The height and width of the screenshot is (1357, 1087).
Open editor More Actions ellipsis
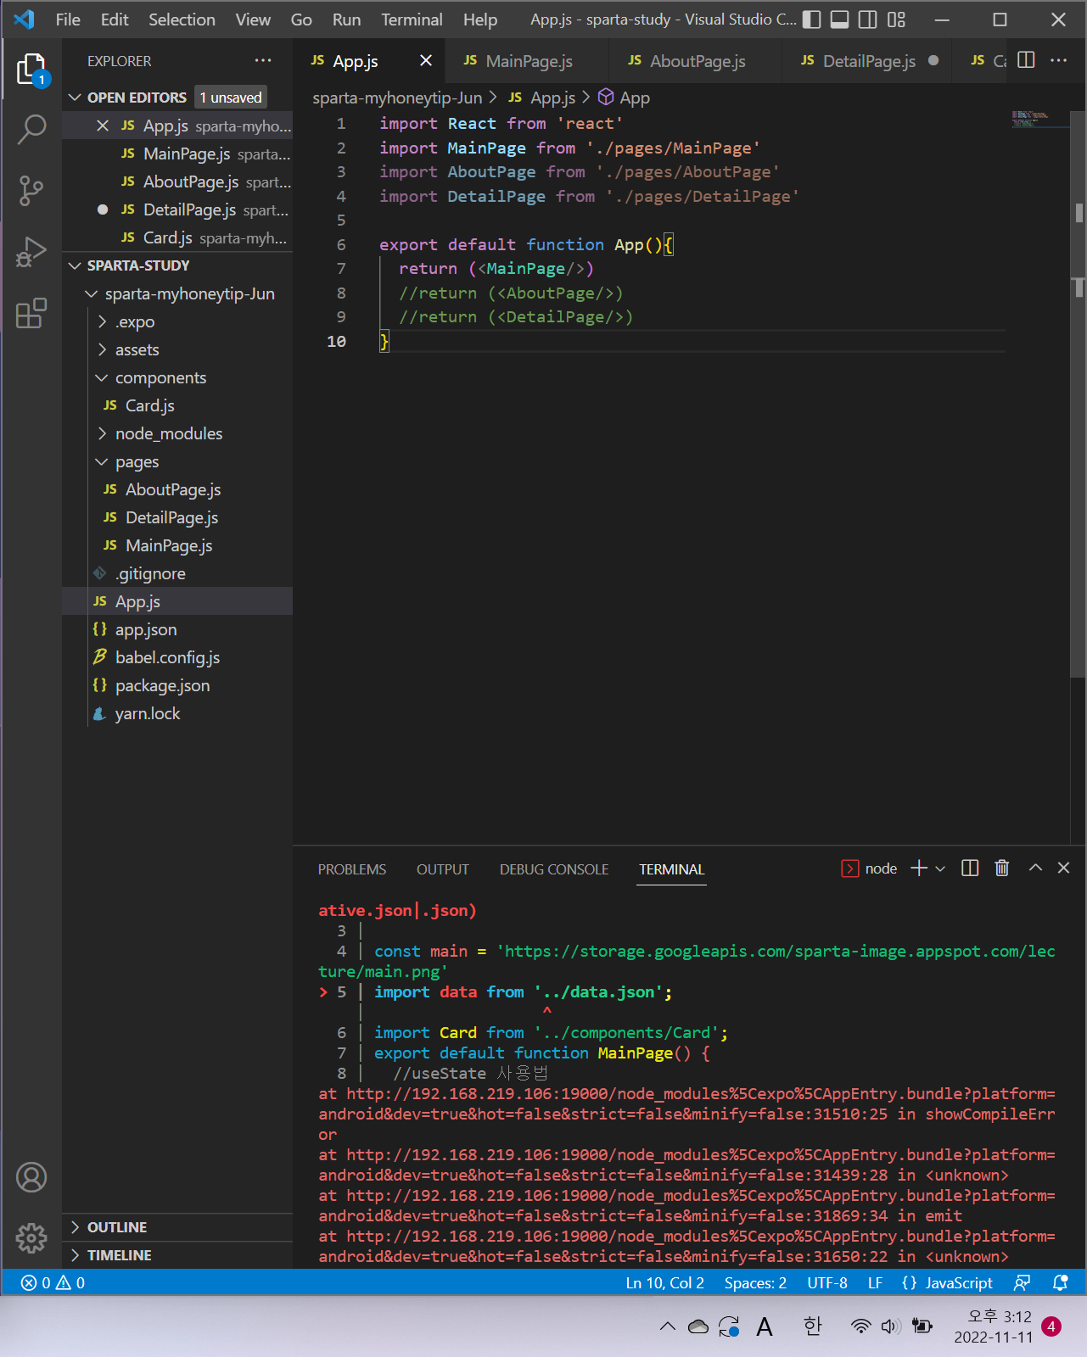(x=1058, y=60)
